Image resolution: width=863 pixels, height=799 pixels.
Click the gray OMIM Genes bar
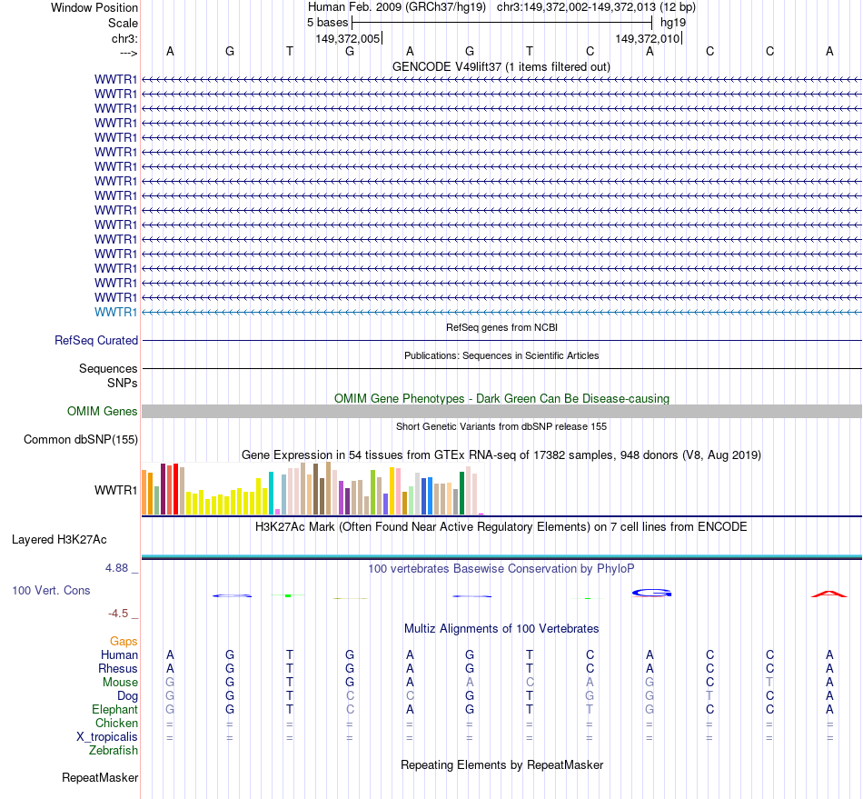[x=501, y=412]
